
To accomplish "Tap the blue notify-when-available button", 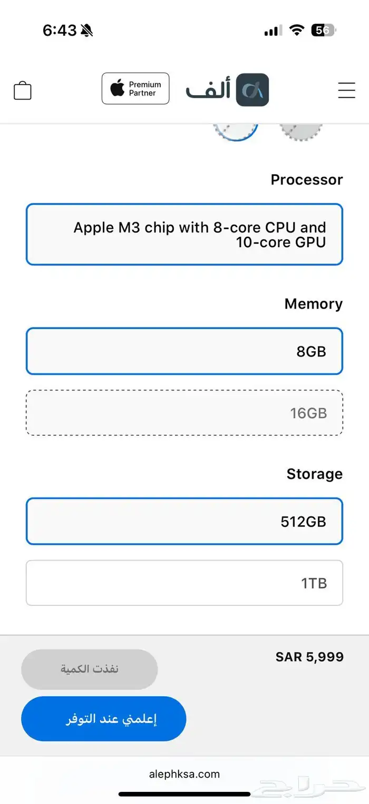I will 104,719.
